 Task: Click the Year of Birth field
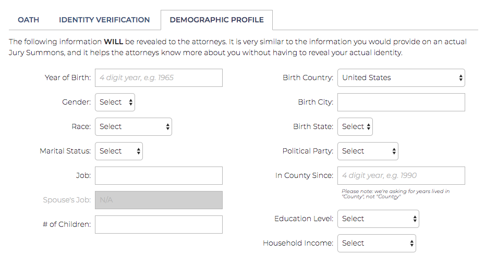[x=159, y=78]
